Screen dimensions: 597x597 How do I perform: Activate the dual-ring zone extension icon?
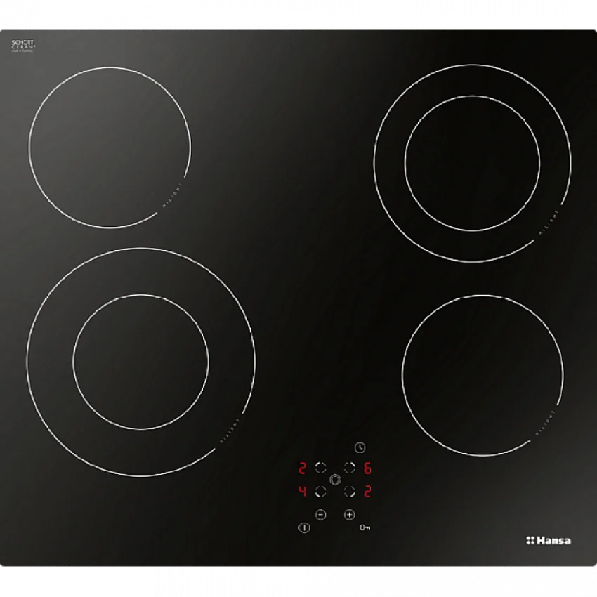click(335, 480)
